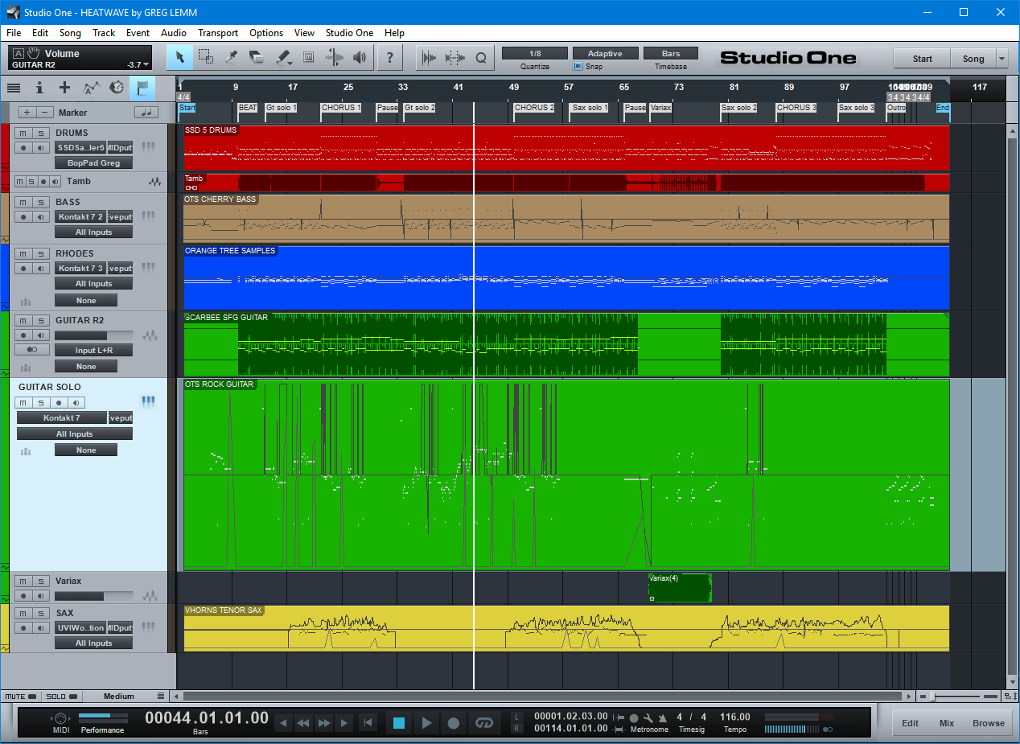The image size is (1020, 744).
Task: Select the Listen speaker tool
Action: click(x=360, y=57)
